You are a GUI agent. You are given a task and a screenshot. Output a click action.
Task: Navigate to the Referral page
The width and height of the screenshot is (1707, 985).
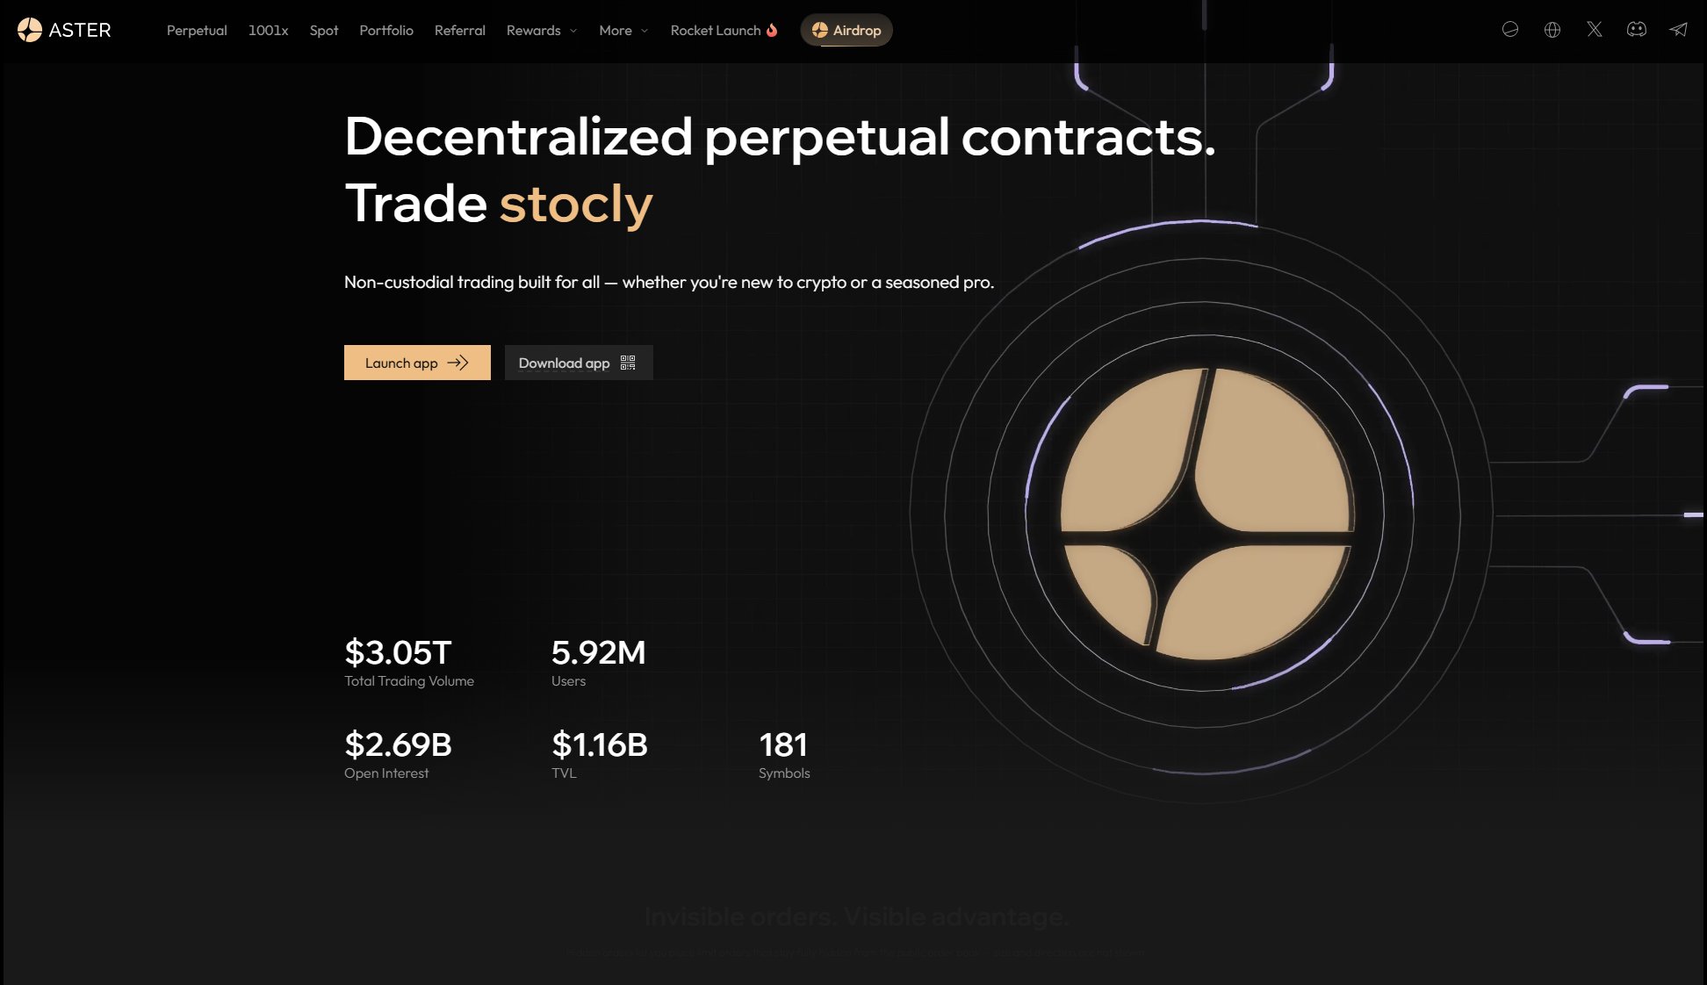(x=459, y=30)
